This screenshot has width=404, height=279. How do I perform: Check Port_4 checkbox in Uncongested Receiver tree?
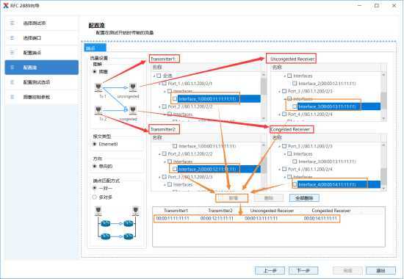click(284, 114)
